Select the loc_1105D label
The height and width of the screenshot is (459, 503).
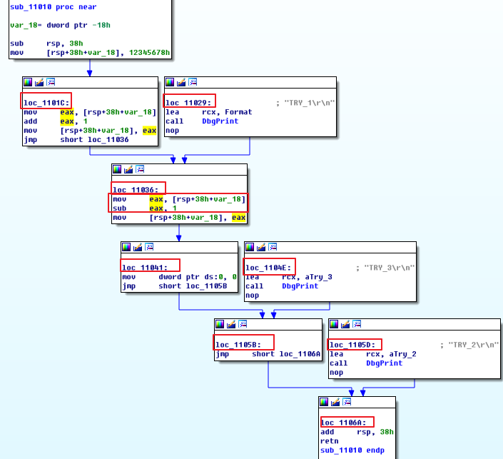(352, 345)
